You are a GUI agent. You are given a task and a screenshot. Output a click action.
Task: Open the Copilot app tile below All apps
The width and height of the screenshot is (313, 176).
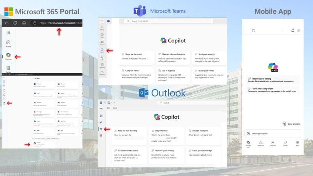click(x=43, y=144)
